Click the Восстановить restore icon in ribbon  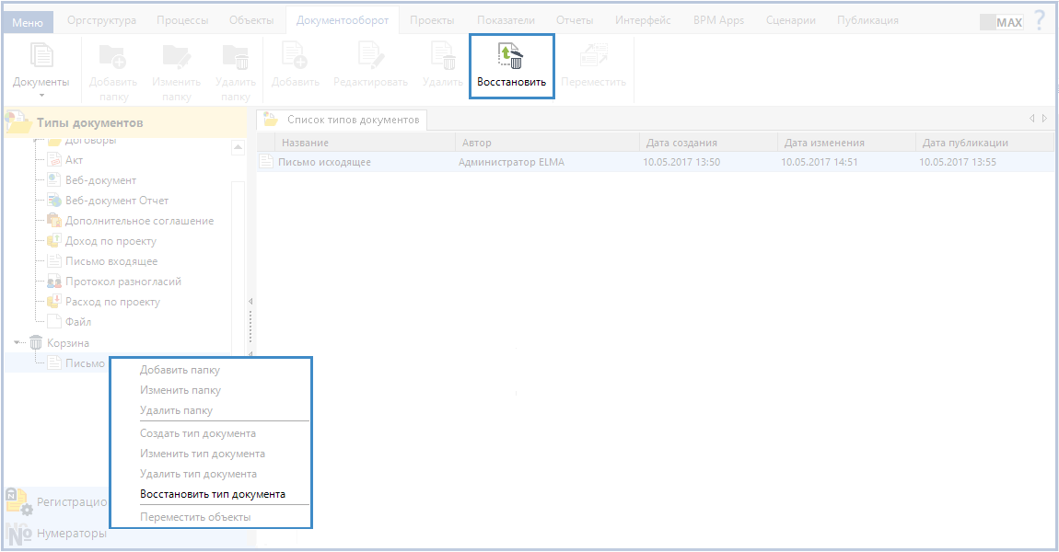pyautogui.click(x=511, y=59)
